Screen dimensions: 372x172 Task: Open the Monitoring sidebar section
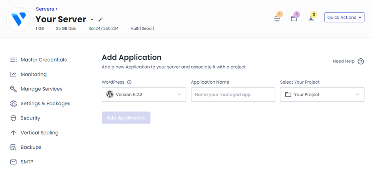click(x=34, y=75)
